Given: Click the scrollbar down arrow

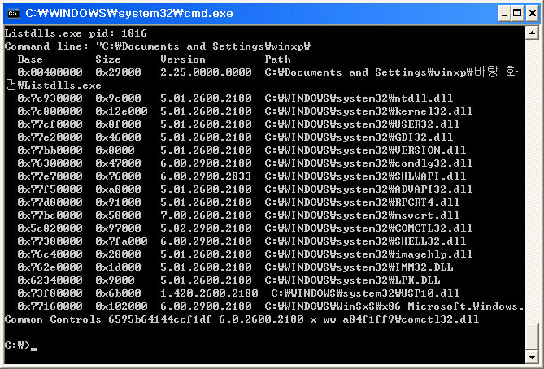Looking at the screenshot, I should (532, 357).
